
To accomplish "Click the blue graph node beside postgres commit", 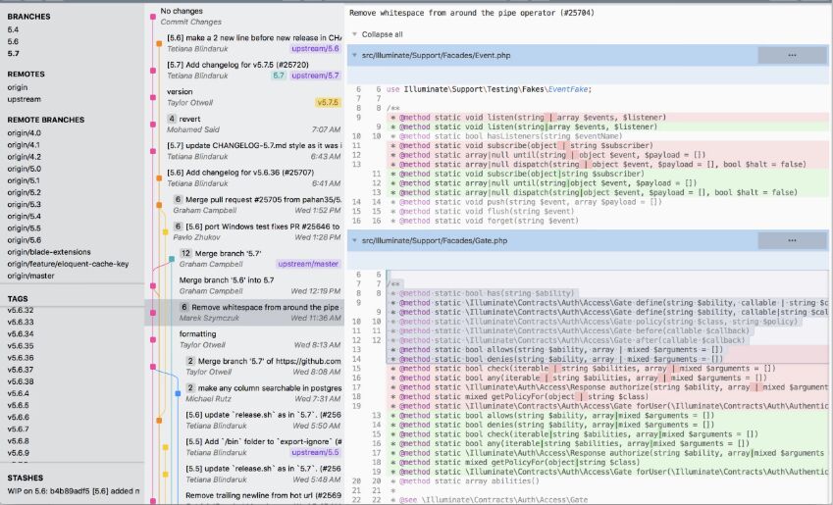I will point(178,393).
